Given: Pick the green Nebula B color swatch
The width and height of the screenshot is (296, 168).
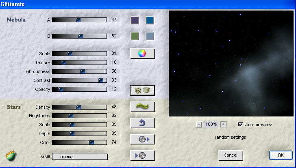Looking at the screenshot, I should [x=135, y=36].
